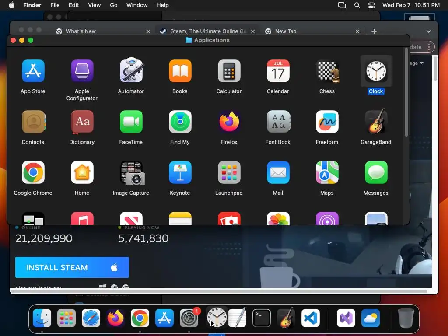Switch to Google Chrome in the Dock

[x=140, y=318]
